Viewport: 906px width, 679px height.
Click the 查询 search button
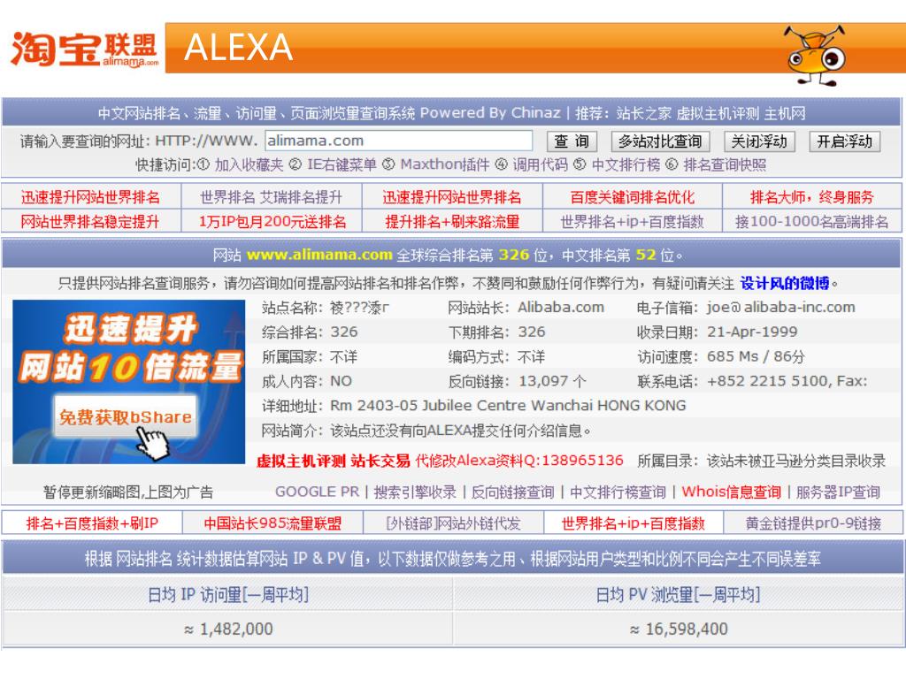(x=572, y=141)
